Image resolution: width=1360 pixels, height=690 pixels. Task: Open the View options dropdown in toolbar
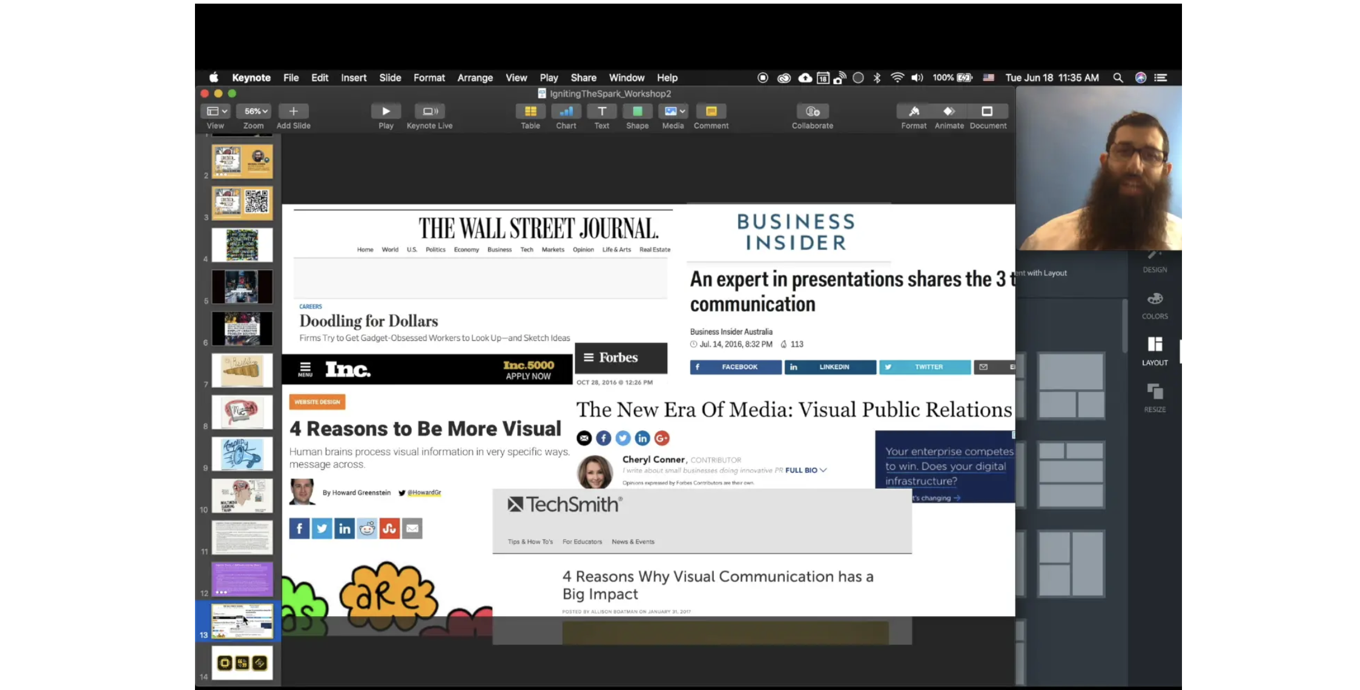coord(215,111)
